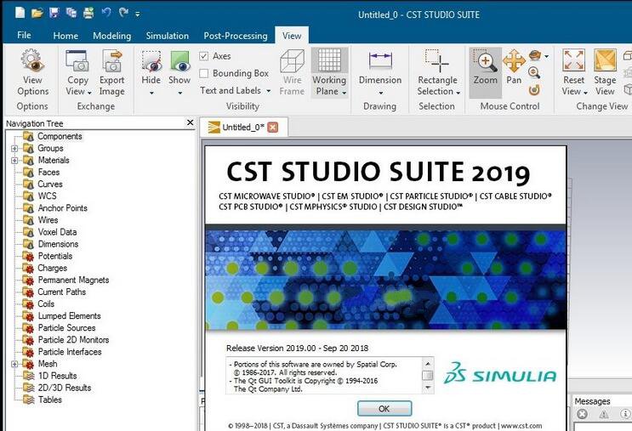Select the View ribbon tab

tap(292, 36)
